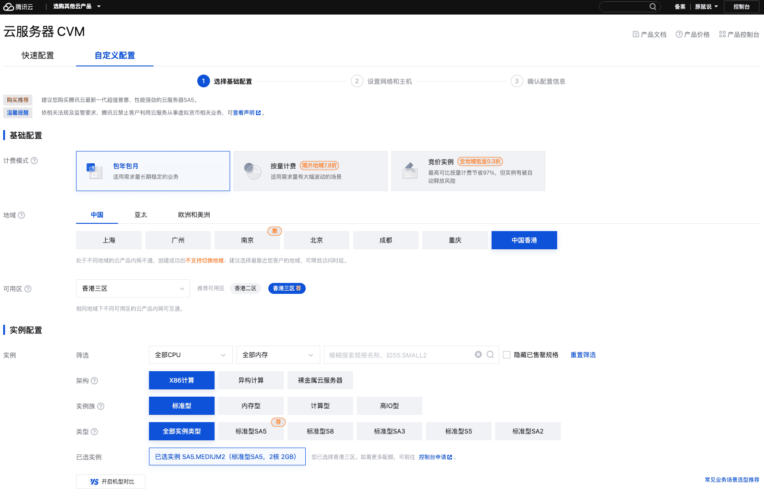Open the 查看声明 link
764x489 pixels.
coord(244,112)
